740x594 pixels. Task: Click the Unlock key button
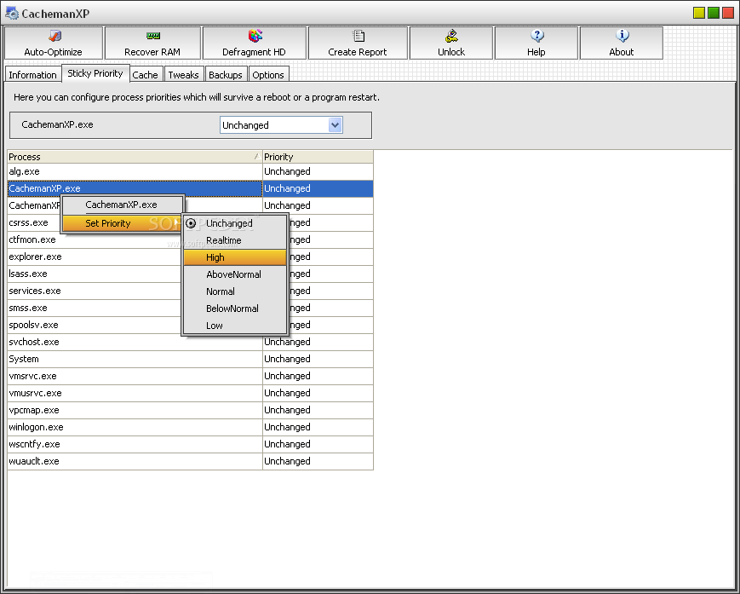[451, 43]
